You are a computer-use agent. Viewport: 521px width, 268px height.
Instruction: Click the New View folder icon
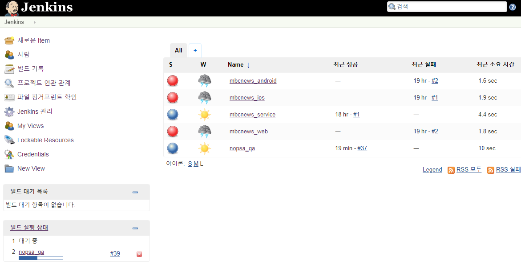pyautogui.click(x=9, y=169)
